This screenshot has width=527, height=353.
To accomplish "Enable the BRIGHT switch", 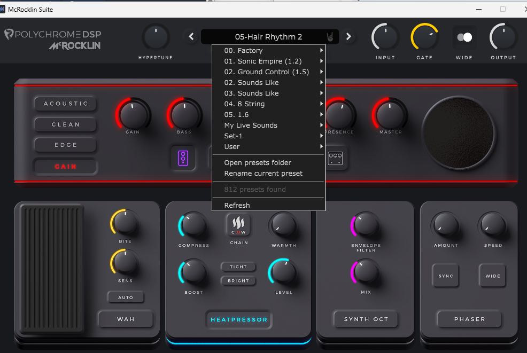I will [238, 281].
